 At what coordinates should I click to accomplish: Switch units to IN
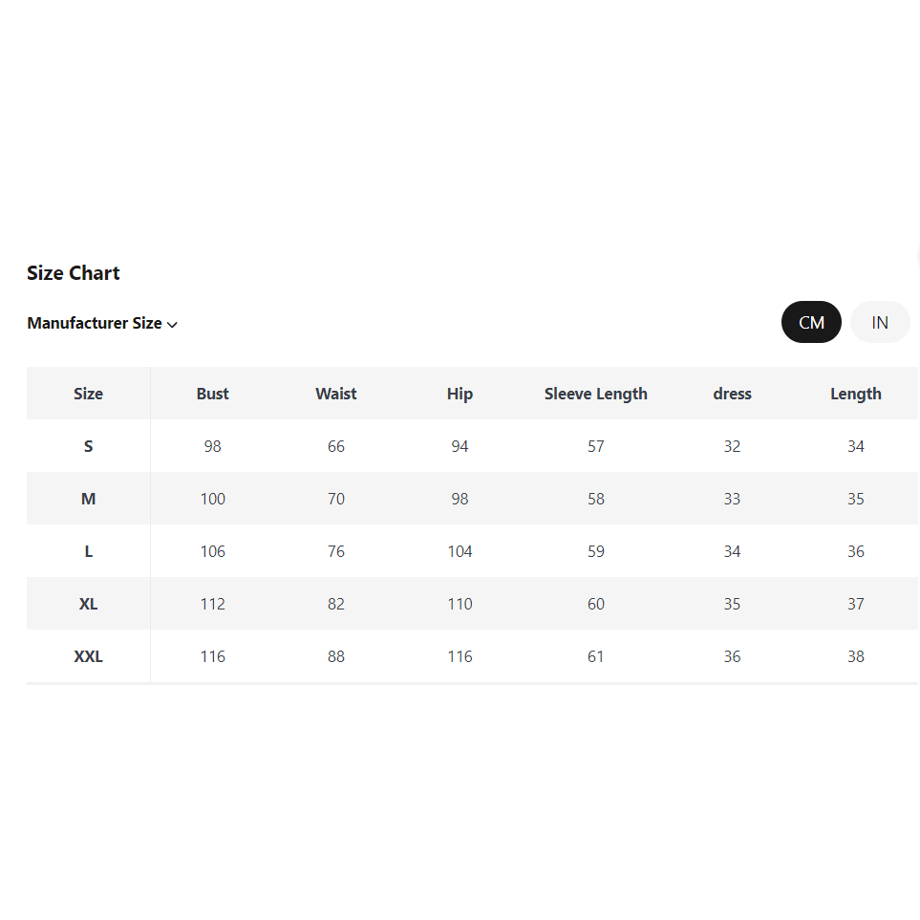click(880, 322)
